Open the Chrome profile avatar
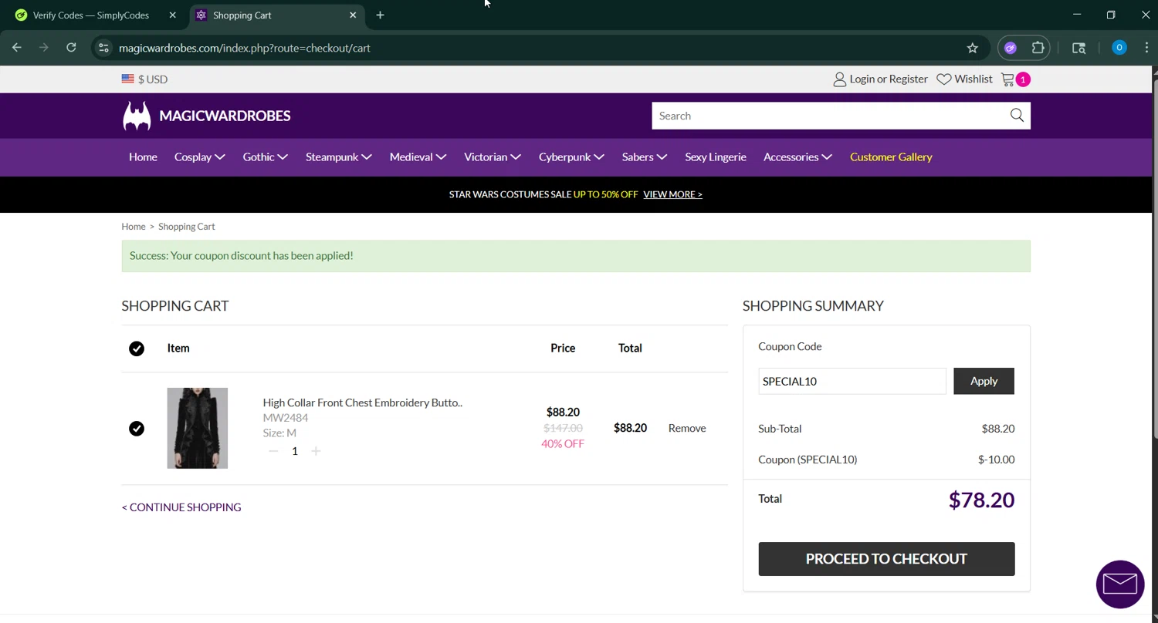The height and width of the screenshot is (623, 1158). pyautogui.click(x=1119, y=48)
